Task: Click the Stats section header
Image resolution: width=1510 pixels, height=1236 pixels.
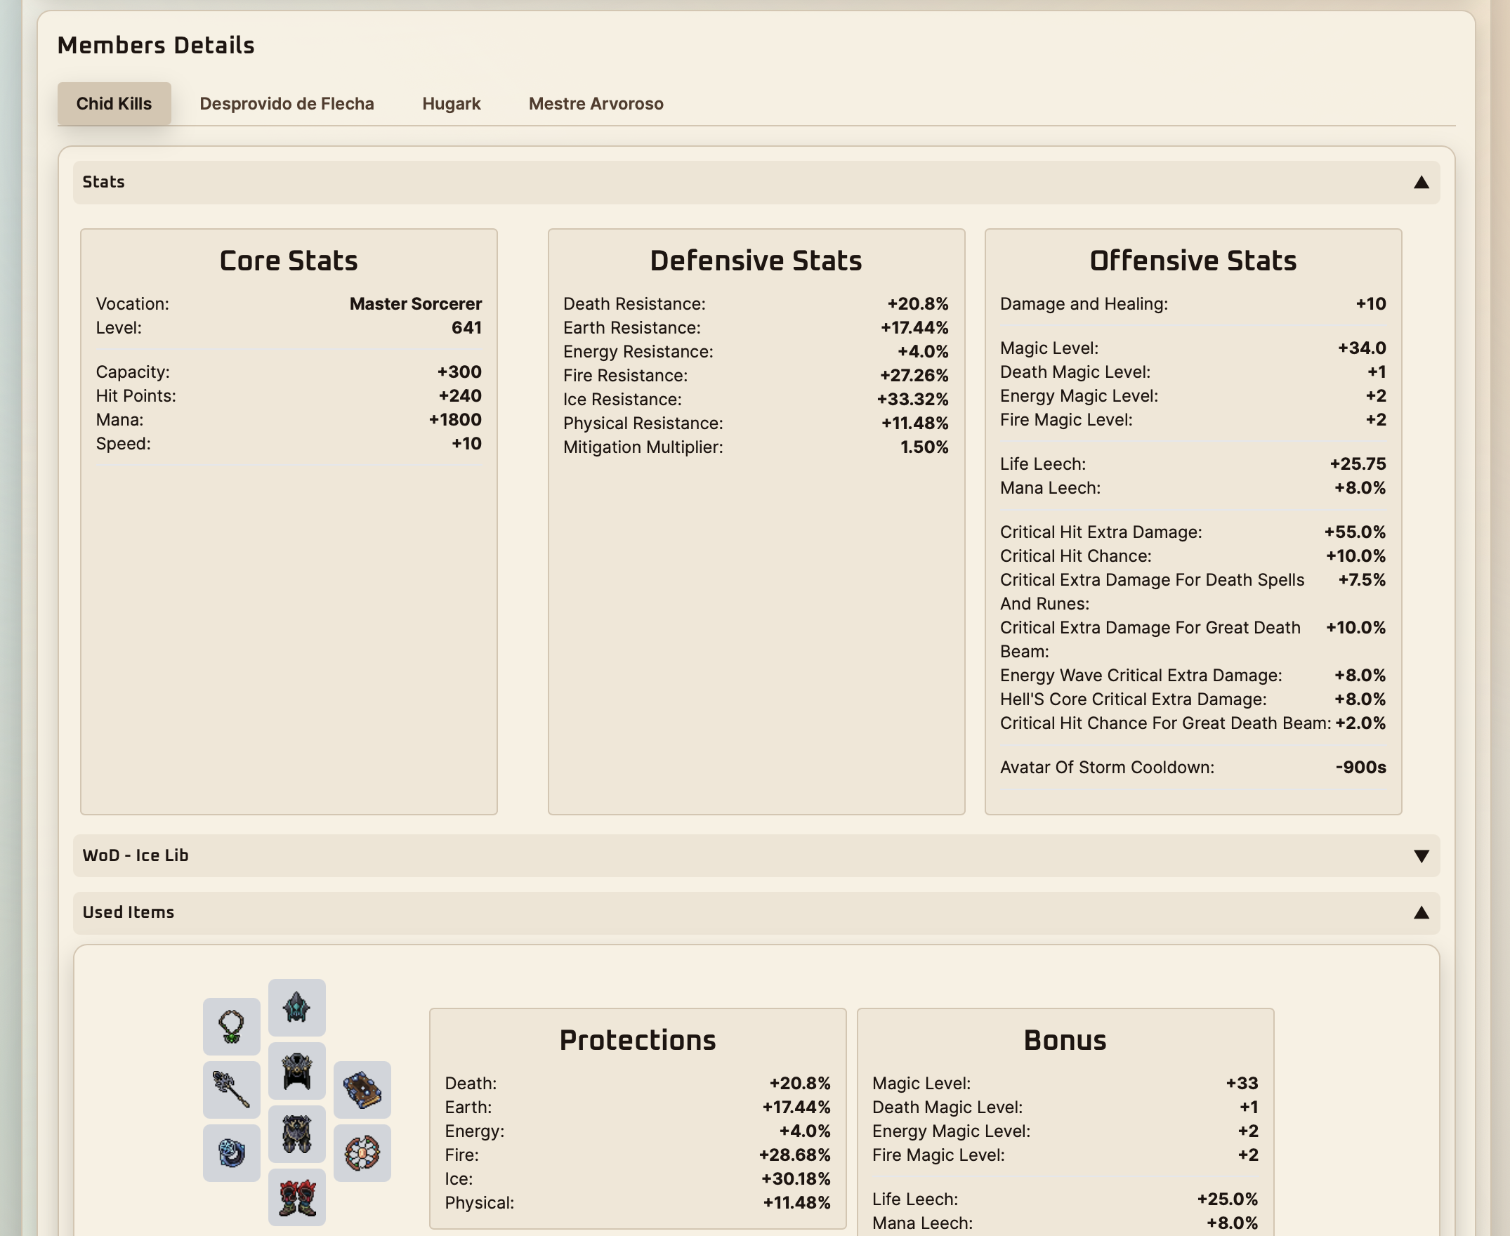Action: coord(103,183)
